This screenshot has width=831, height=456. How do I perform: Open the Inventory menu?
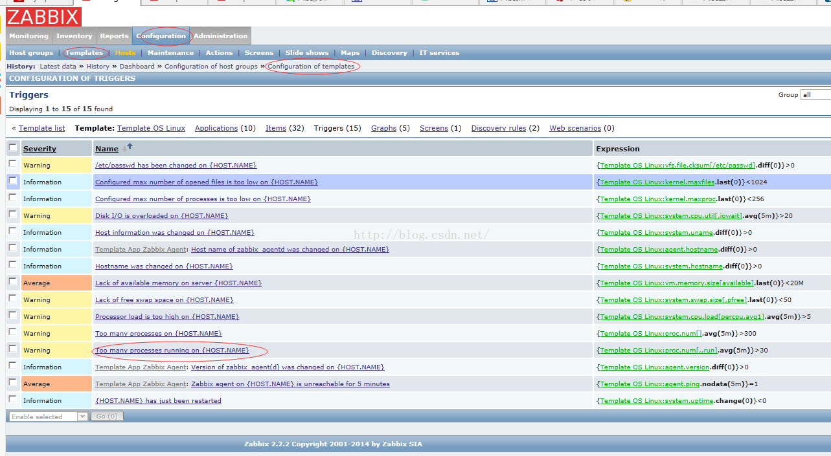(x=74, y=36)
